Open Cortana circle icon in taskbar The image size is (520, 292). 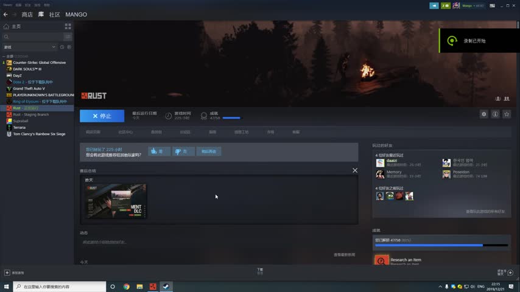click(x=113, y=287)
